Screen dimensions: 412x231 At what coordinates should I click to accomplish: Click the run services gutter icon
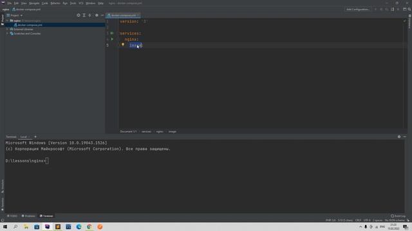(112, 33)
